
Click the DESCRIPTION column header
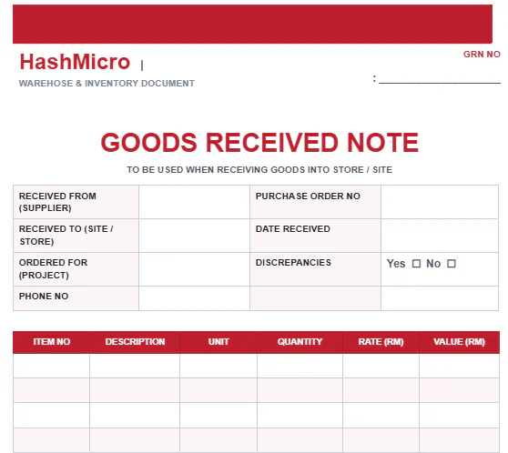[x=135, y=342]
